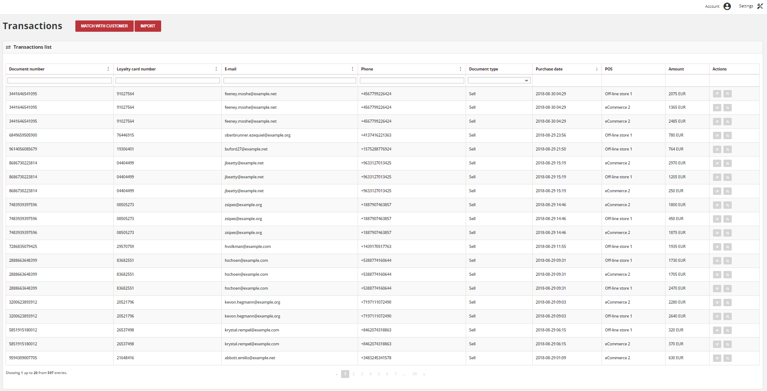Click purchase date 2018-08-29 01:09
767x391 pixels.
pyautogui.click(x=551, y=358)
